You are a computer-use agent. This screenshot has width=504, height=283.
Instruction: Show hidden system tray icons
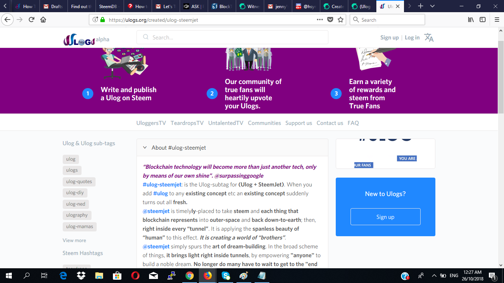(x=434, y=276)
